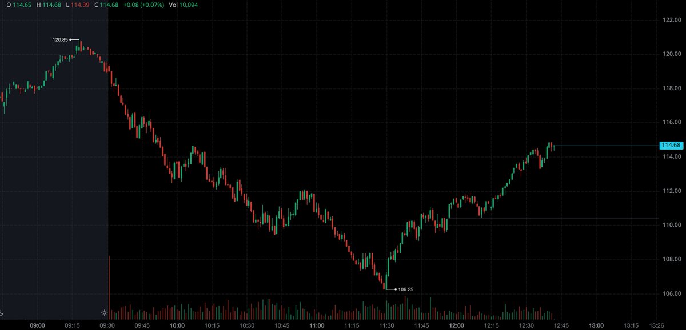Click the 11:15 time axis label
Screen dimensions: 686x330
coord(352,325)
